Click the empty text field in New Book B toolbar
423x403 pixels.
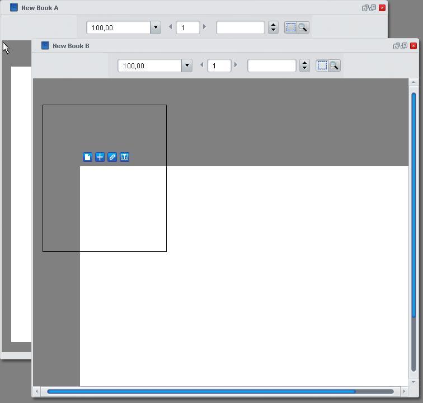(x=272, y=65)
